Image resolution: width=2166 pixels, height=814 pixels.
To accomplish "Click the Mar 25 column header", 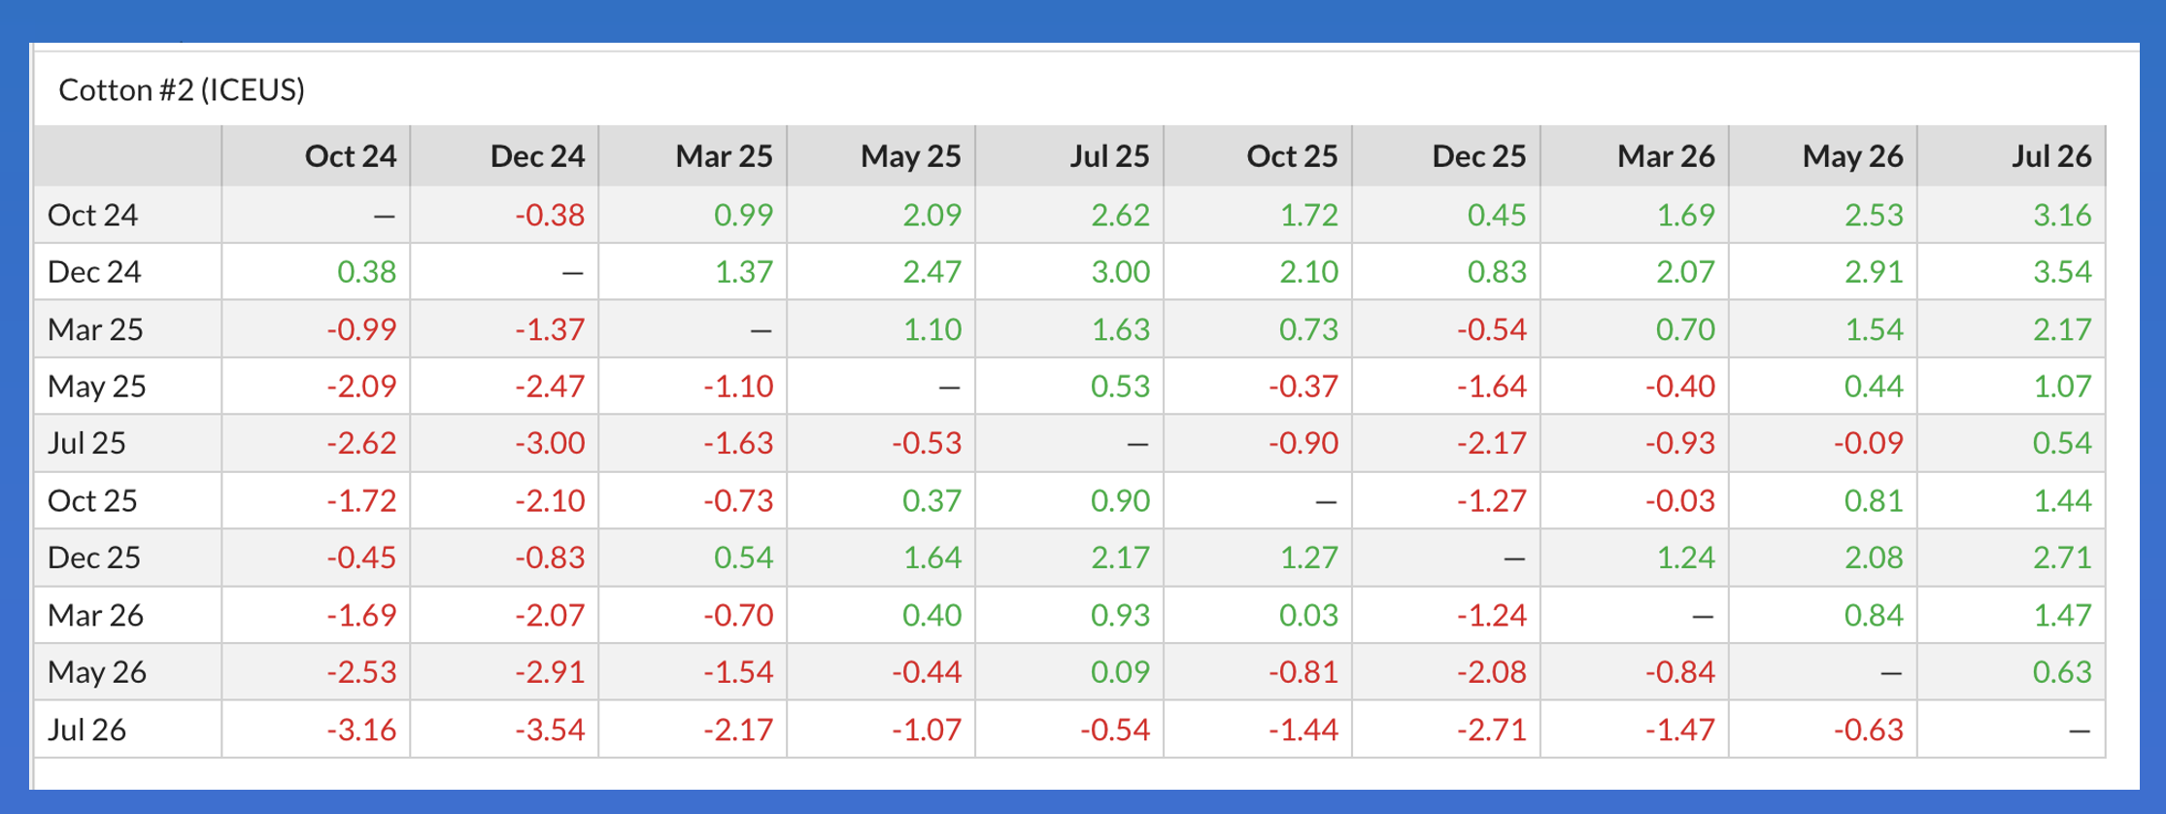I will point(724,156).
